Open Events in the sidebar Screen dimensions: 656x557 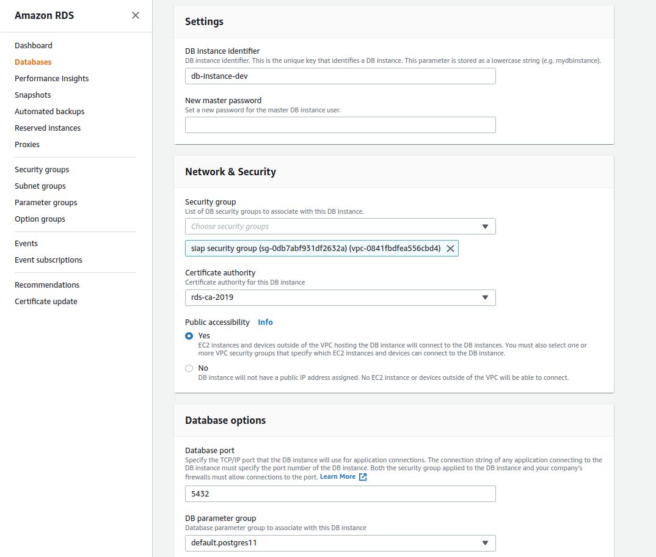(26, 244)
